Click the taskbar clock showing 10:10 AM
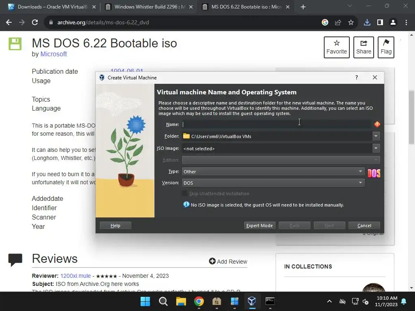 (386, 301)
